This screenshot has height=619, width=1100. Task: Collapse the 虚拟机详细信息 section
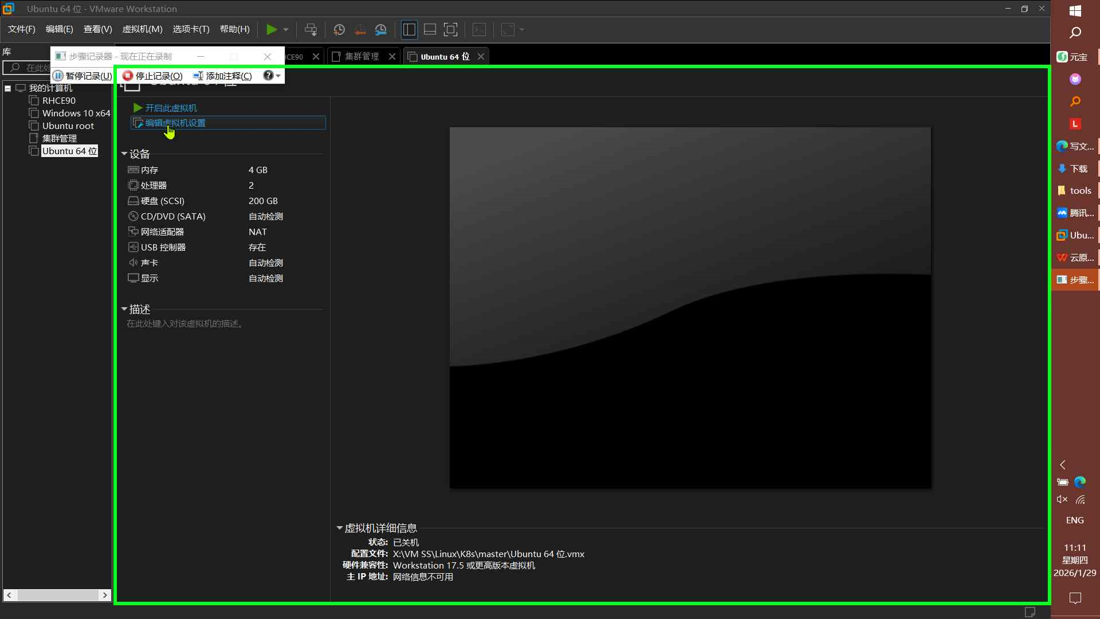click(x=340, y=528)
